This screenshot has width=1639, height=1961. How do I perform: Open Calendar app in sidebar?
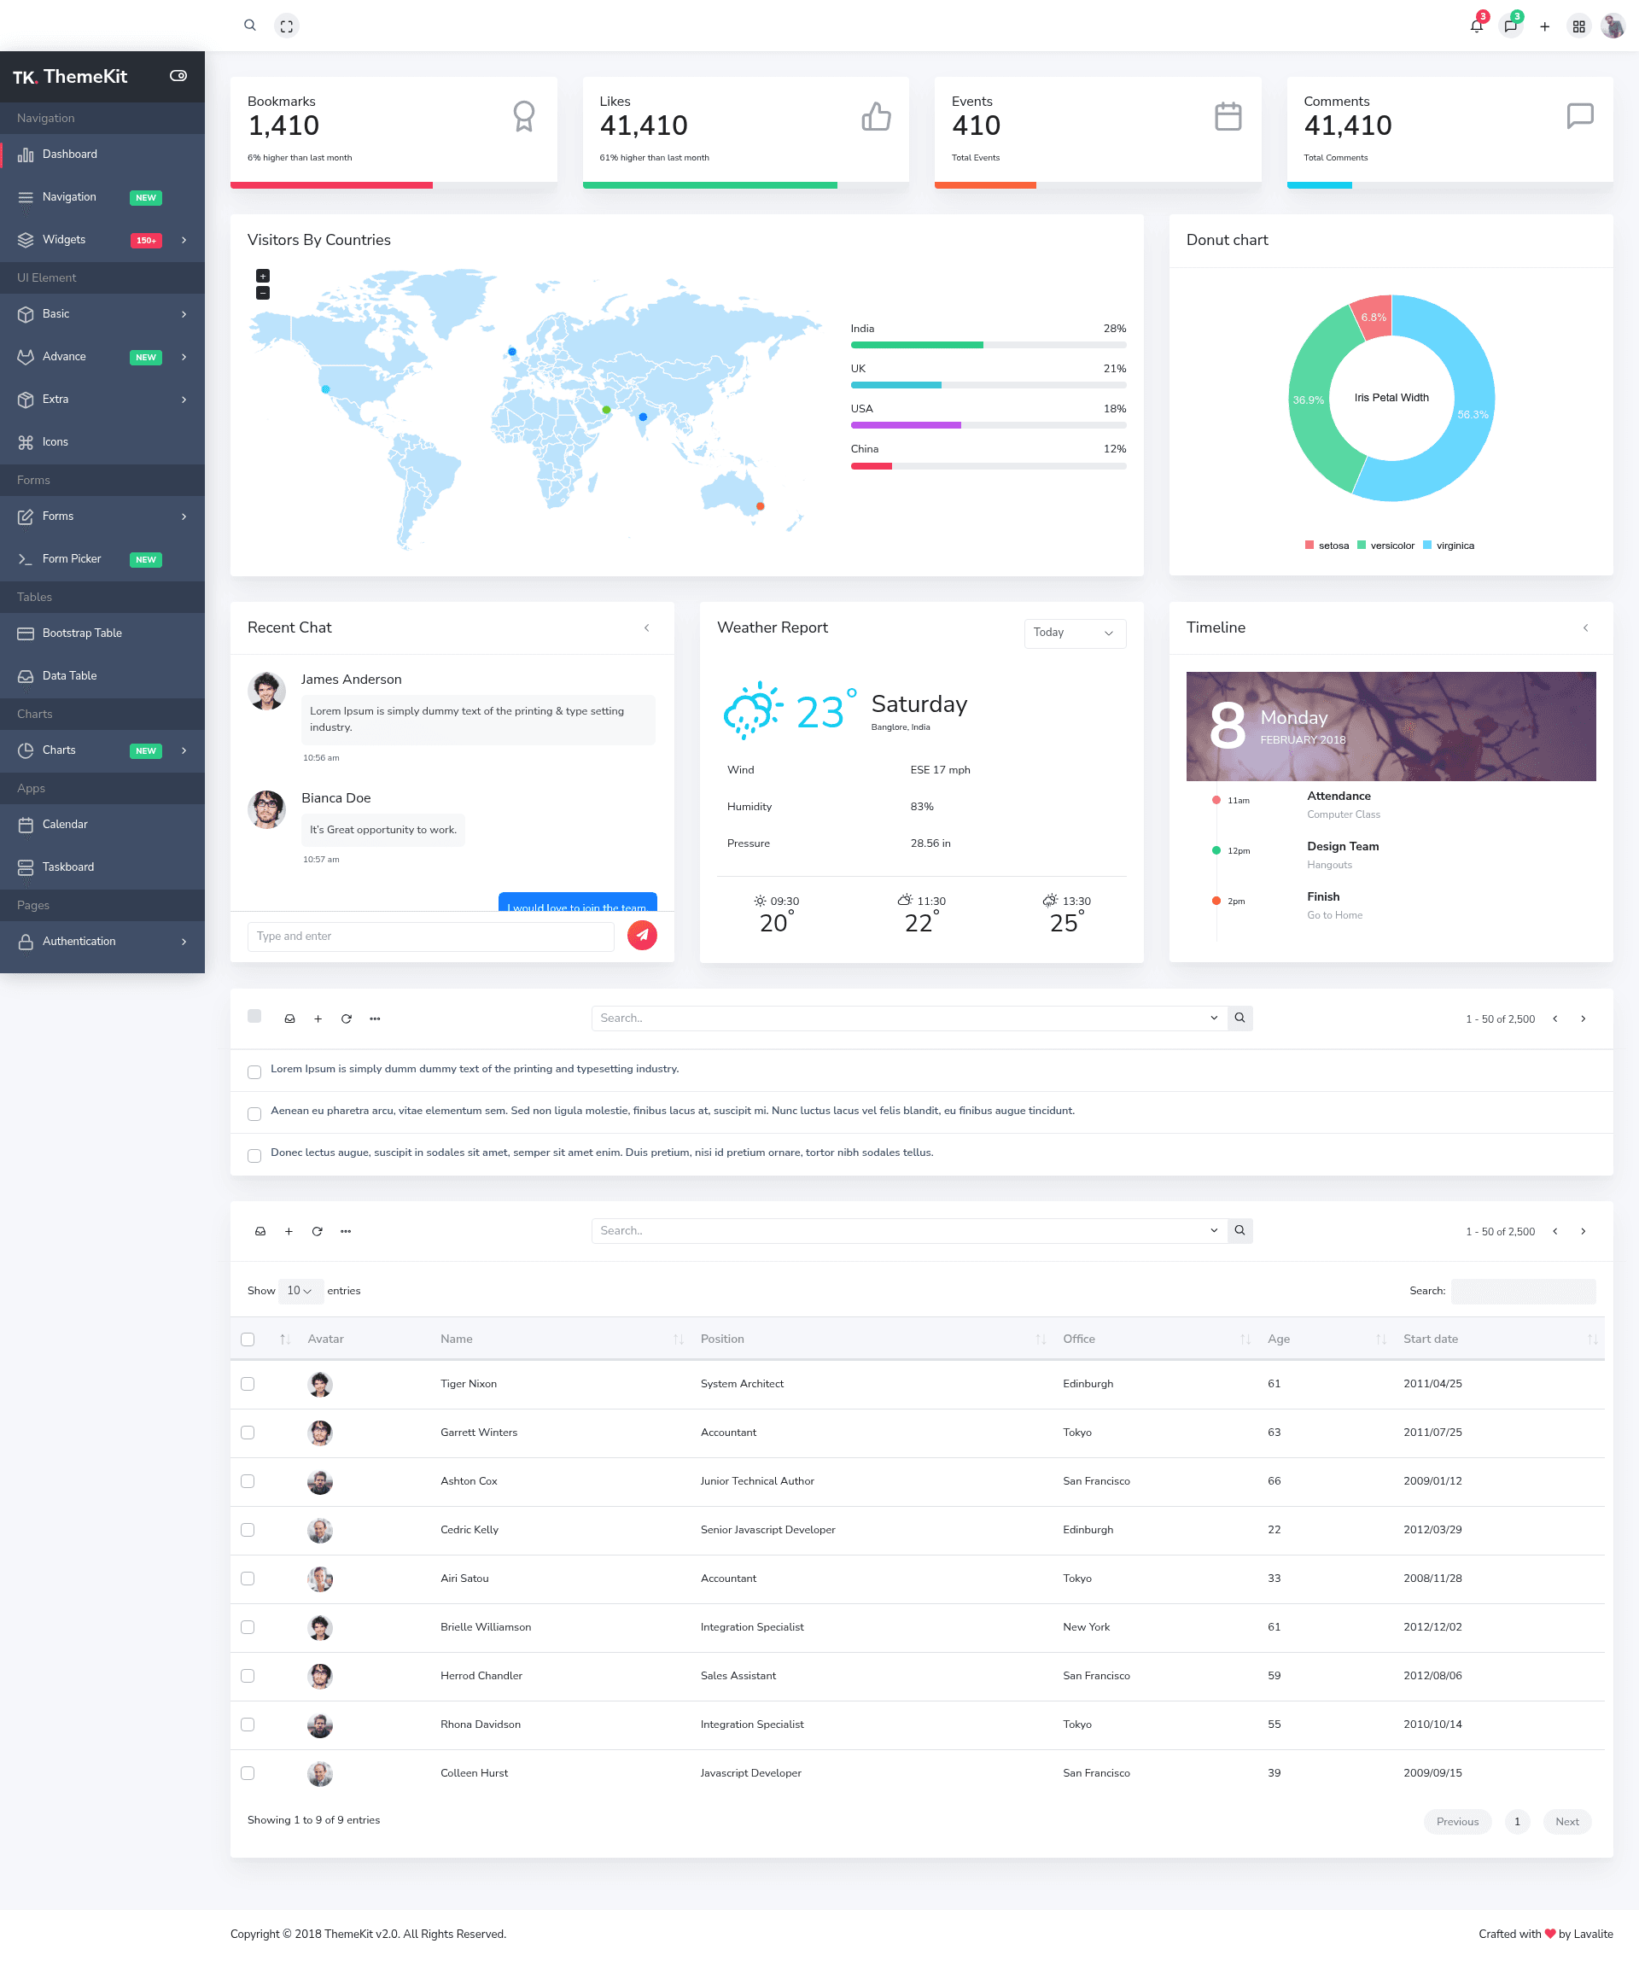point(102,825)
